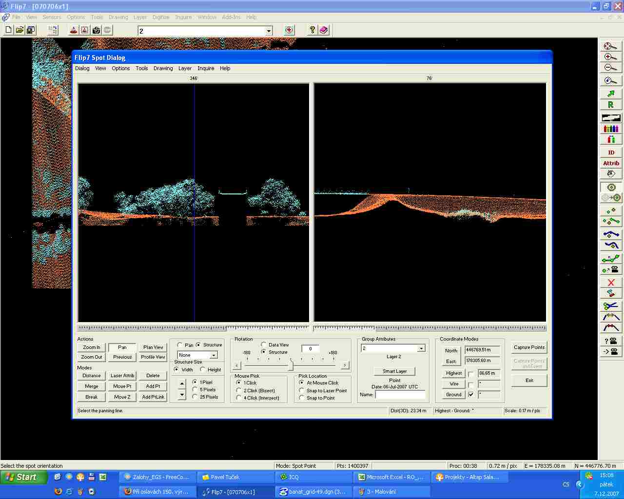This screenshot has height=499, width=624.
Task: Select the red X delete tool
Action: (611, 282)
